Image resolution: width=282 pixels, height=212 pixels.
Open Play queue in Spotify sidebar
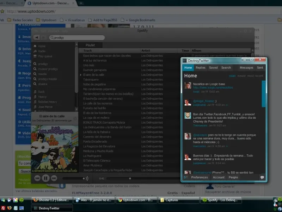point(45,56)
